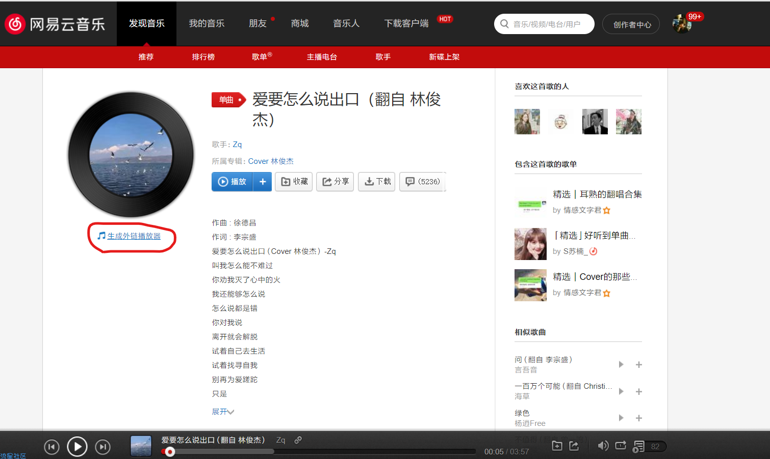Select the 新碟上架 sub-tab
The height and width of the screenshot is (459, 770).
[444, 57]
